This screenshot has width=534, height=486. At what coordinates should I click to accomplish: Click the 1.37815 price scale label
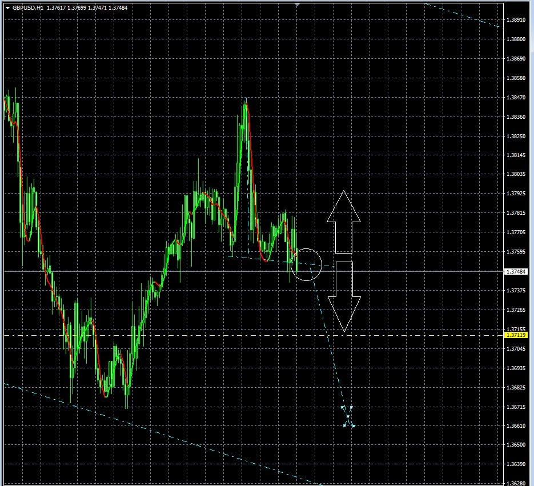coord(516,213)
